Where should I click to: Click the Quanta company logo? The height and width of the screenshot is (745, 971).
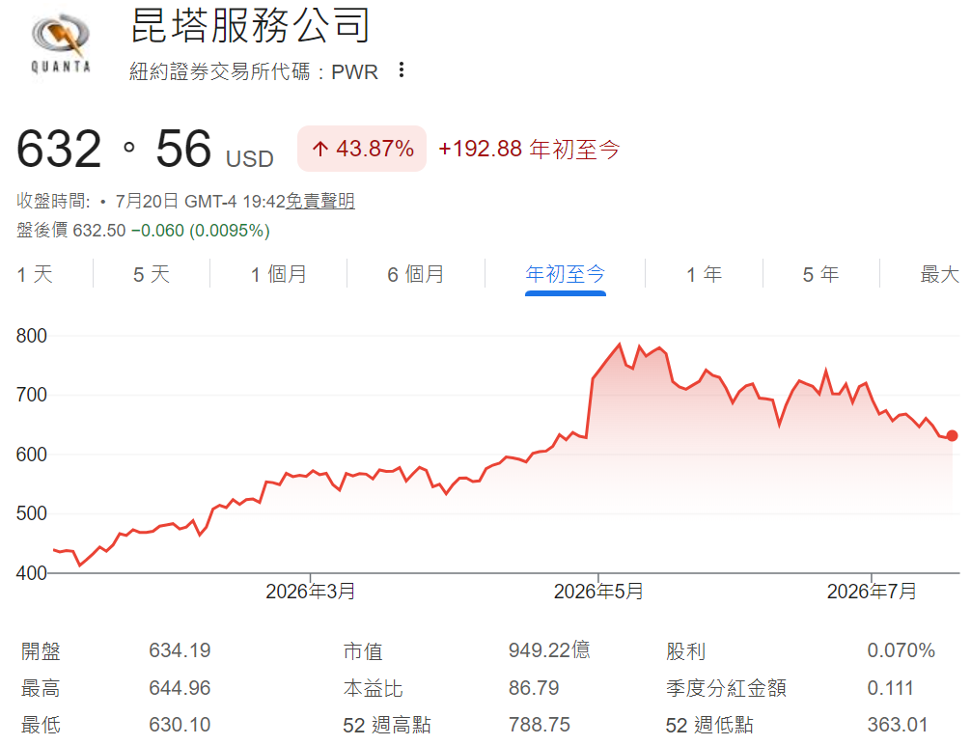tap(61, 43)
